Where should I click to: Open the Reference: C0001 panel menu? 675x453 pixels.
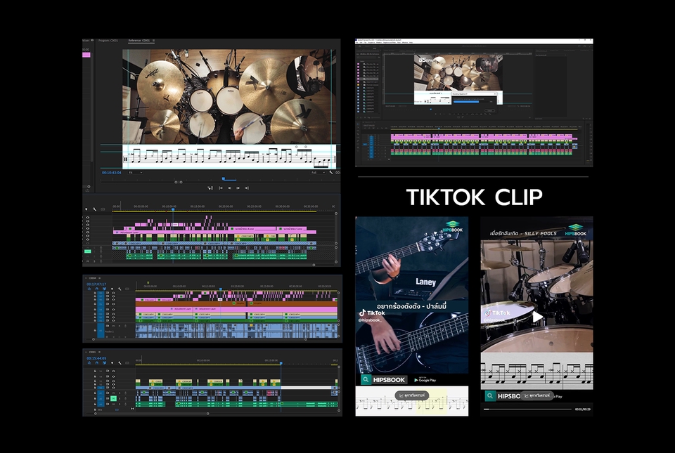click(x=153, y=41)
